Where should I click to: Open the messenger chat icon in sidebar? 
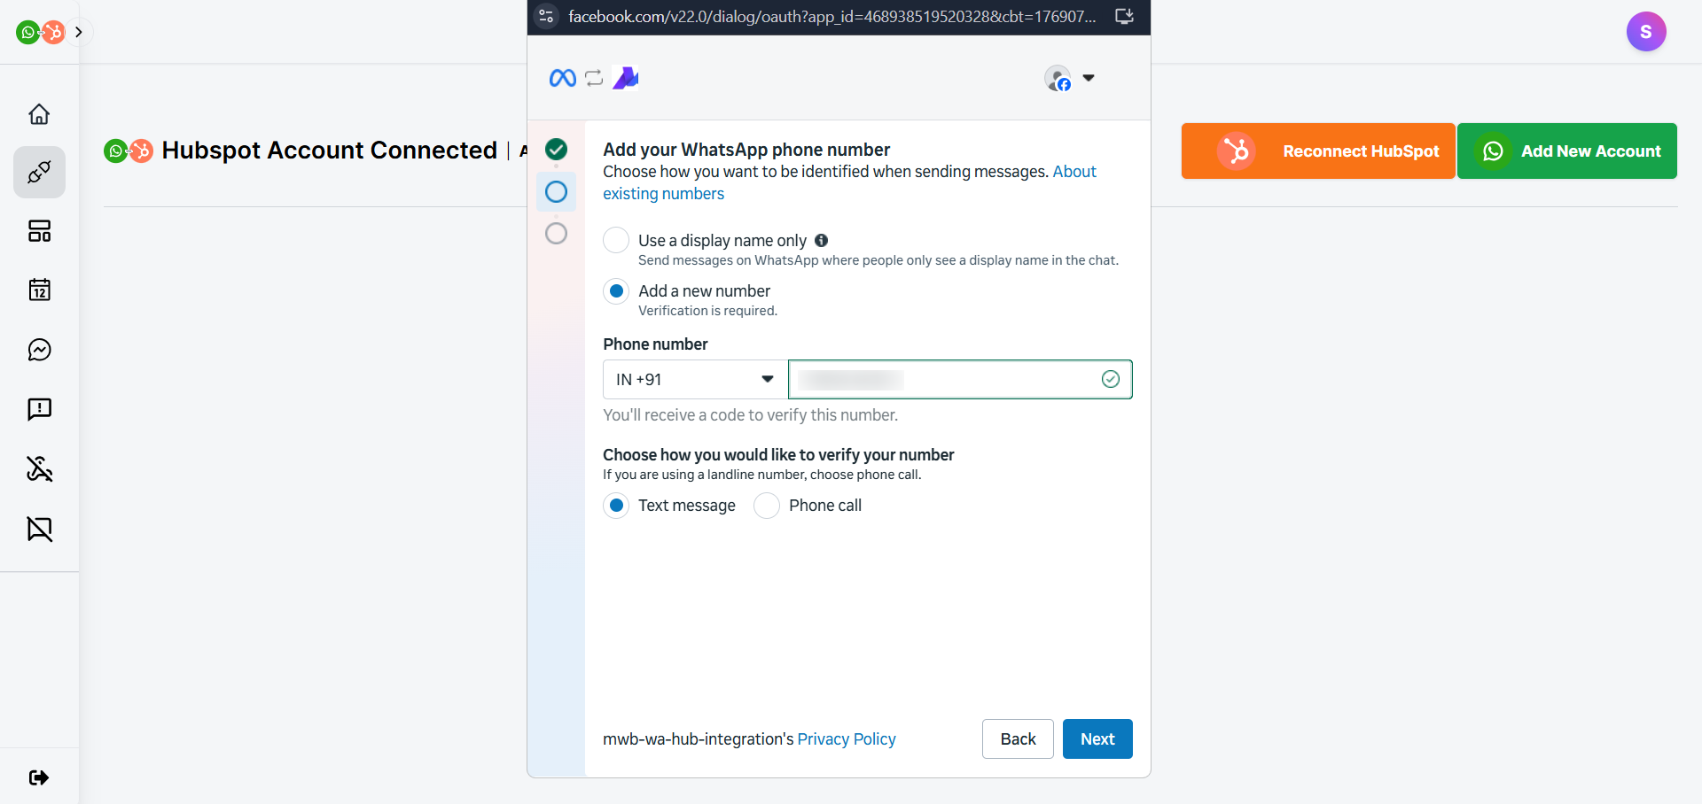39,350
